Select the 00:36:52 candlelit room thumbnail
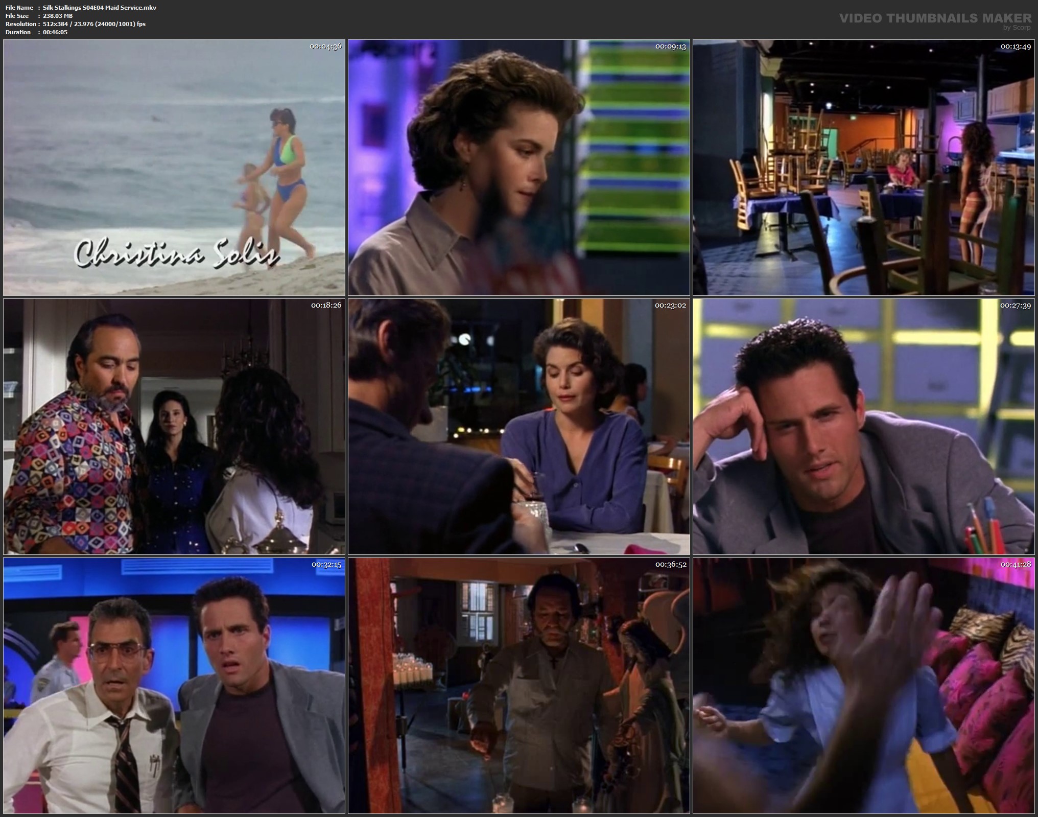 pos(518,686)
